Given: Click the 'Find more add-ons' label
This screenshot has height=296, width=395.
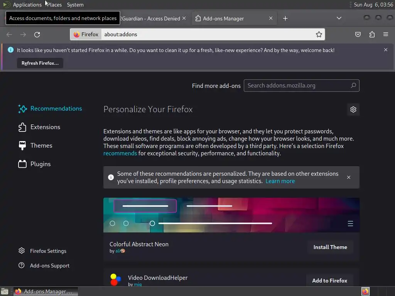Looking at the screenshot, I should [216, 86].
